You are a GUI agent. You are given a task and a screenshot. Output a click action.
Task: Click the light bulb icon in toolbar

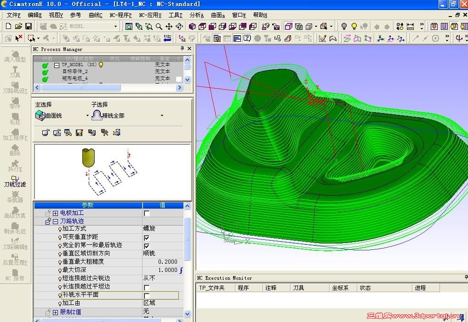[x=344, y=27]
